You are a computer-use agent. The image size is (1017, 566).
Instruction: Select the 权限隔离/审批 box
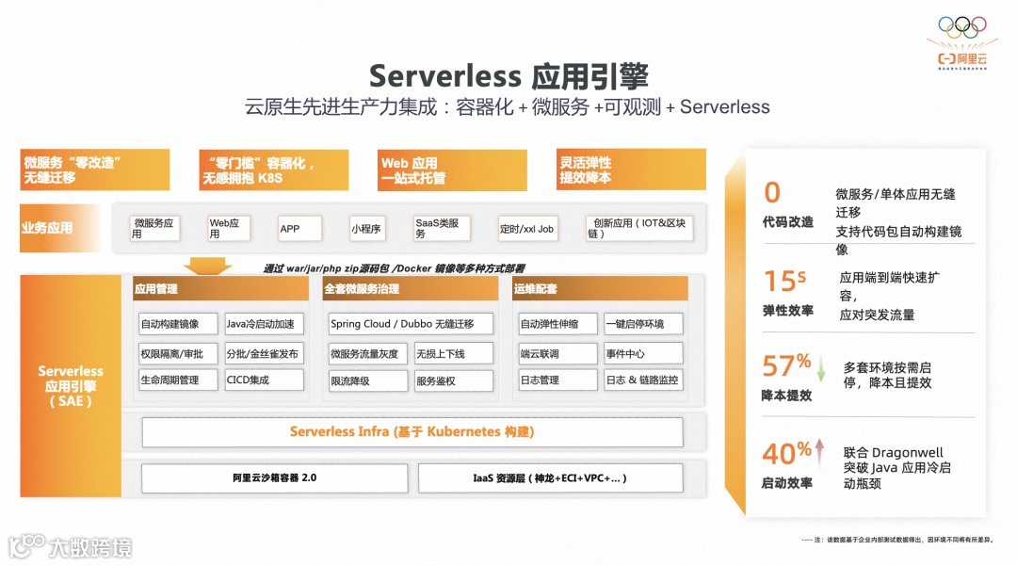point(178,353)
